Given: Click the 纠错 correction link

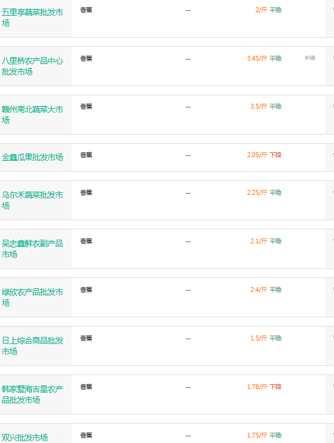Looking at the screenshot, I should coord(310,58).
